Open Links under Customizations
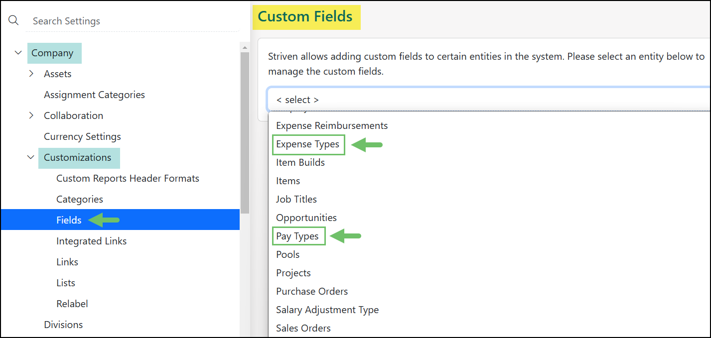 67,262
